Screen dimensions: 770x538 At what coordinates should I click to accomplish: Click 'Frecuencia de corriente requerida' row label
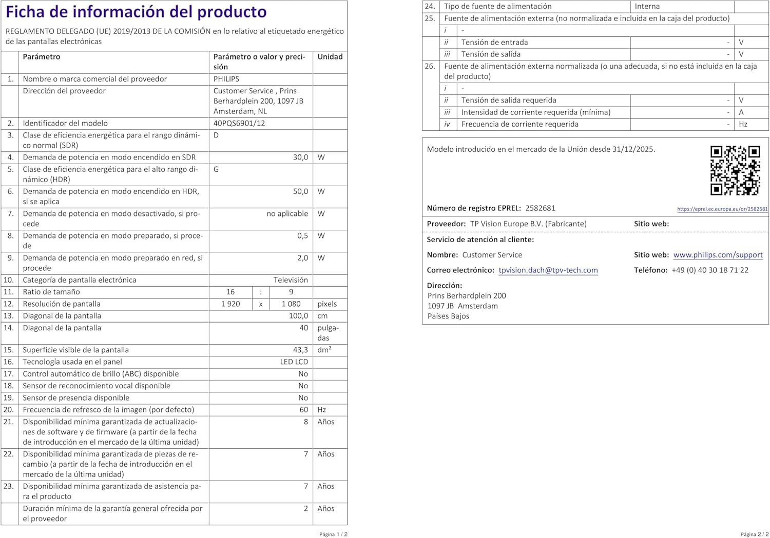coord(519,124)
